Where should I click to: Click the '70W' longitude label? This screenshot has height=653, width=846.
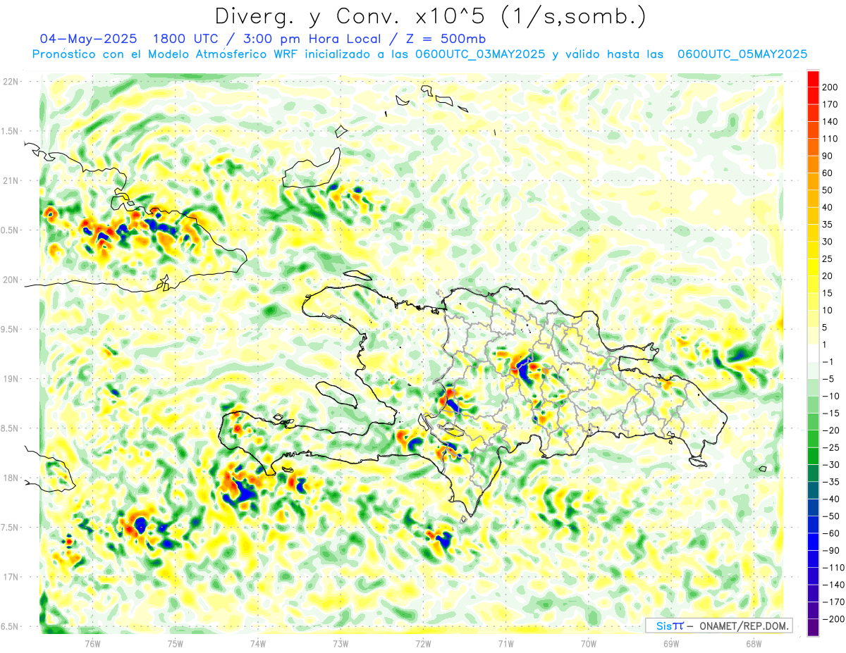[x=588, y=642]
